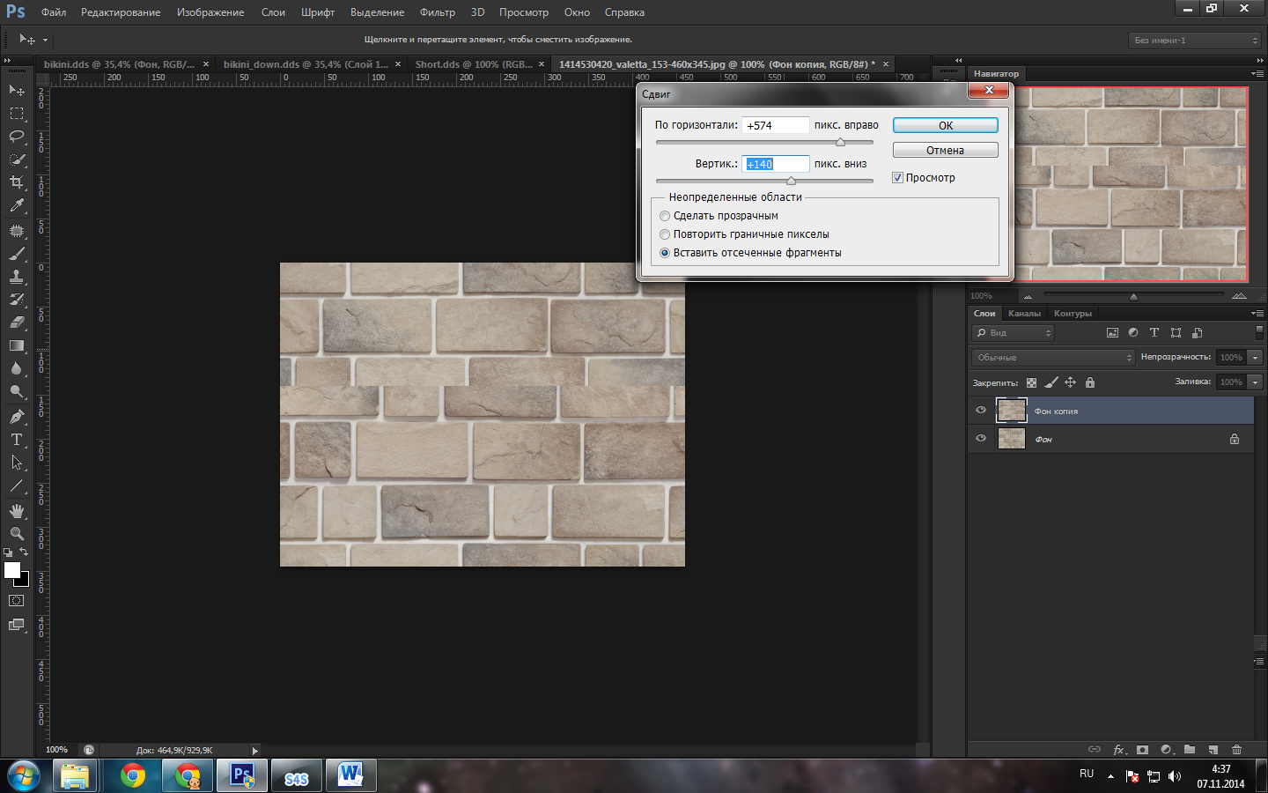The width and height of the screenshot is (1268, 793).
Task: Choose Повторить граничные пикселы option
Action: [665, 234]
